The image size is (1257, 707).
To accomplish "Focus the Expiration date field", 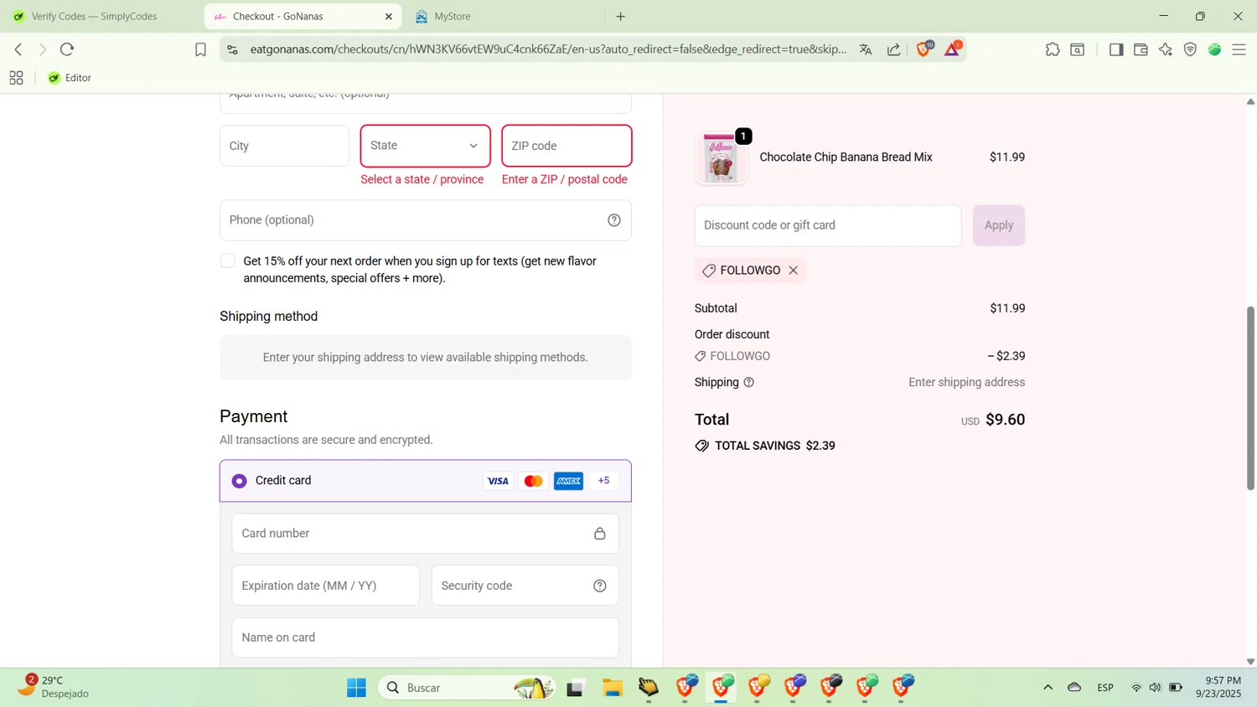I will 326,586.
